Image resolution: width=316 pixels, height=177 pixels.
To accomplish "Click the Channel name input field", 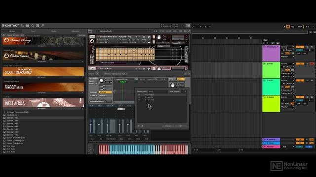I will coord(158,91).
